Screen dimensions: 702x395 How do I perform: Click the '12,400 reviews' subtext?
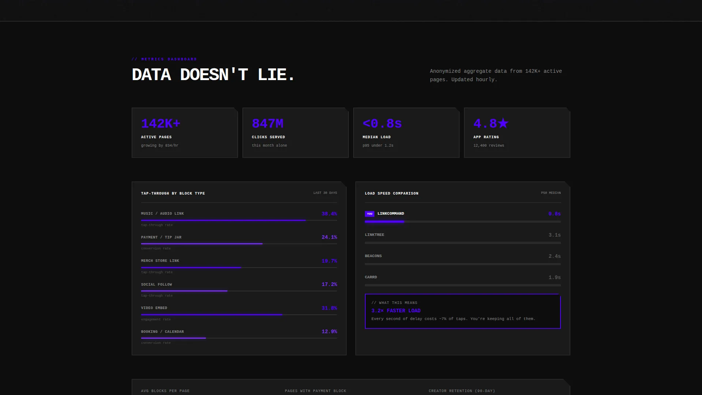488,145
